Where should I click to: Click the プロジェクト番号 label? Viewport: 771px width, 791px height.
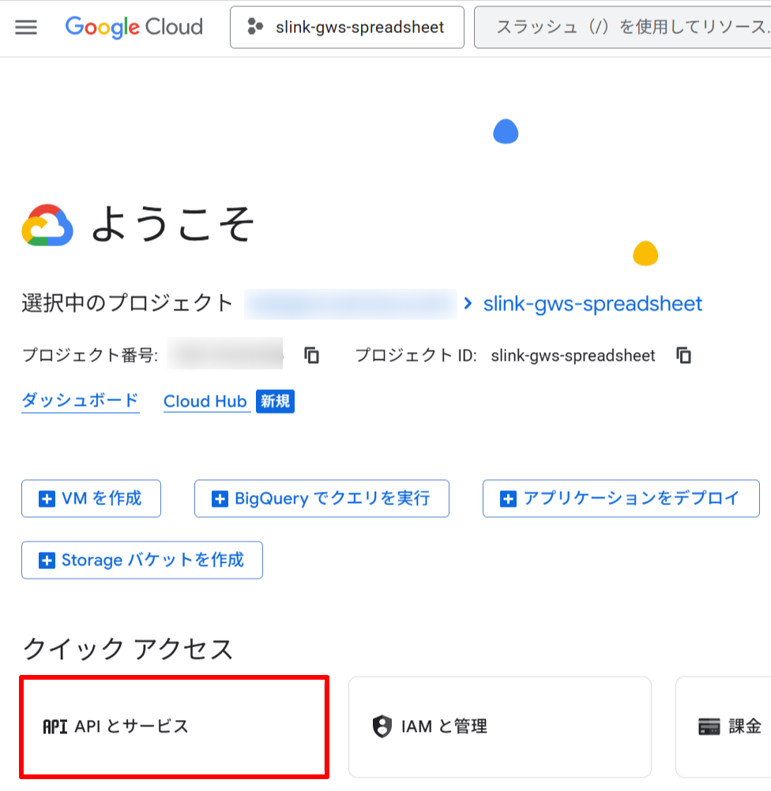tap(90, 355)
